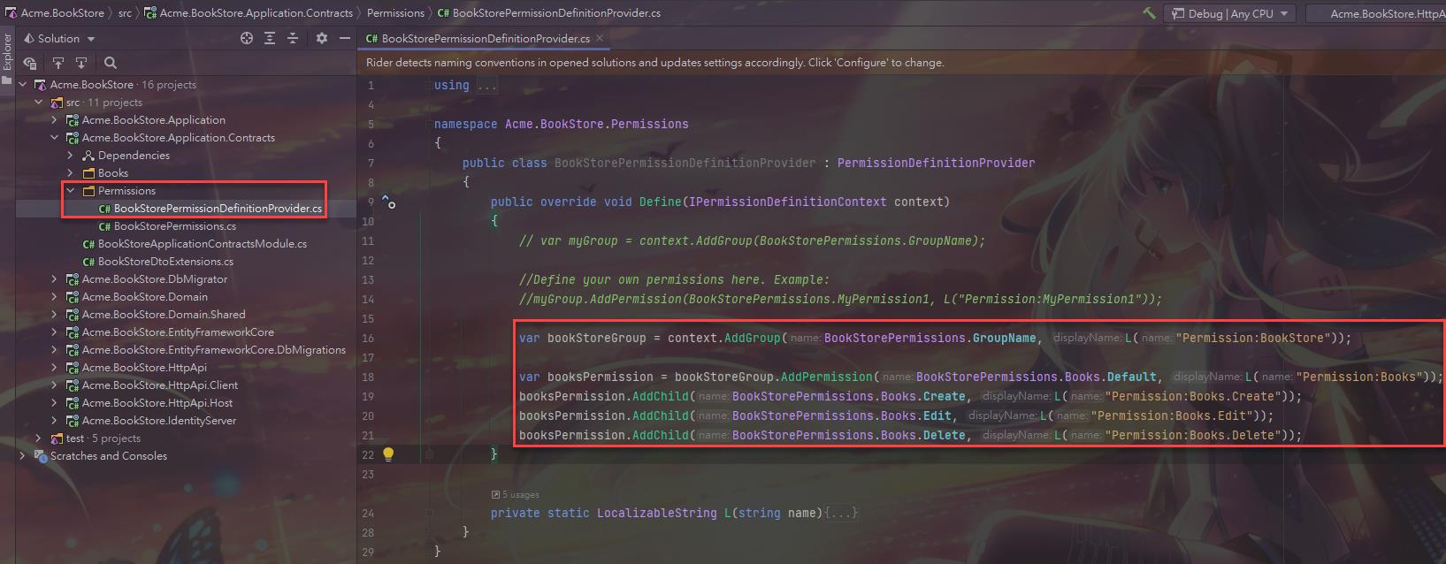Close the BookStorePermissionDefinitionProvider.cs tab
Image resolution: width=1446 pixels, height=564 pixels.
coord(600,38)
